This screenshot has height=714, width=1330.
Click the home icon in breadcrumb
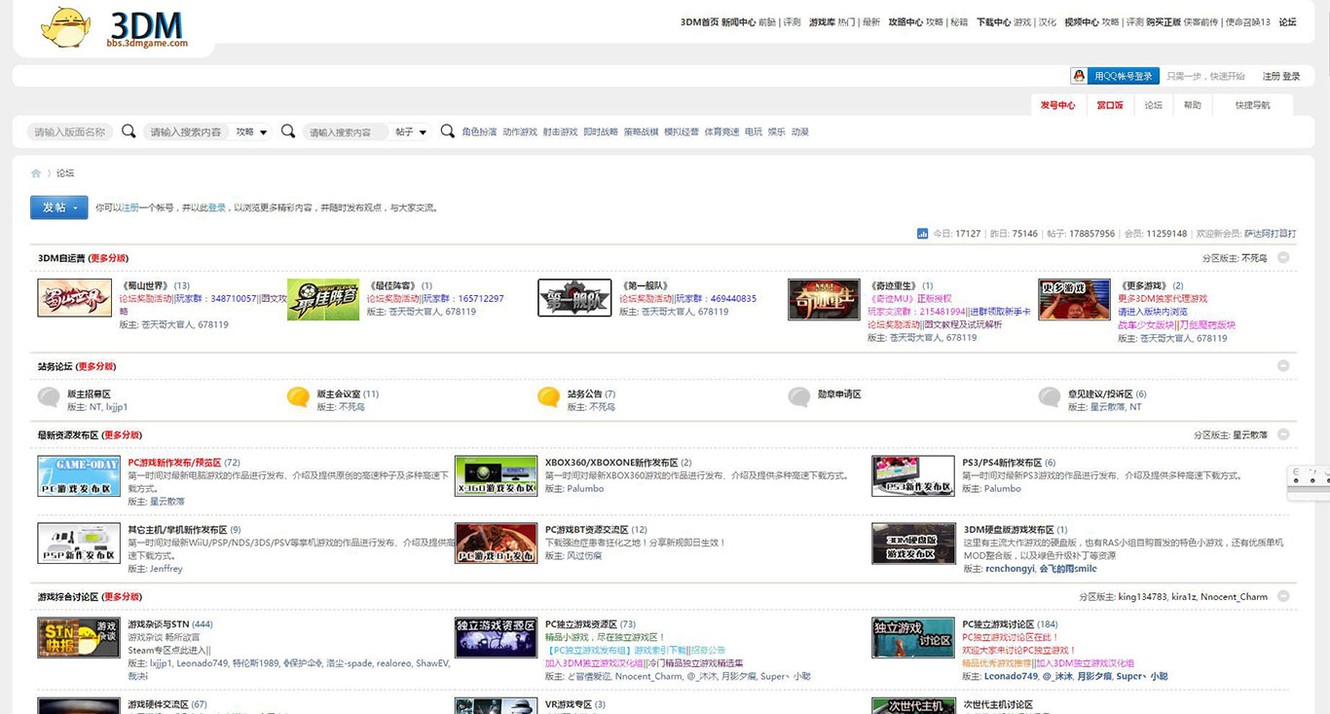pyautogui.click(x=36, y=173)
